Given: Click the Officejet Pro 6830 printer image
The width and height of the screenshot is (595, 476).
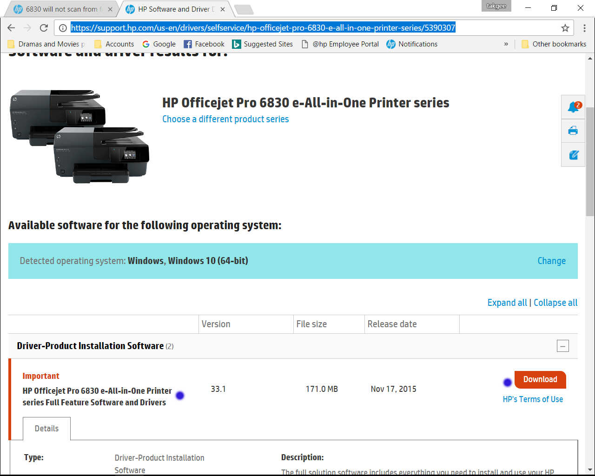Looking at the screenshot, I should click(79, 136).
